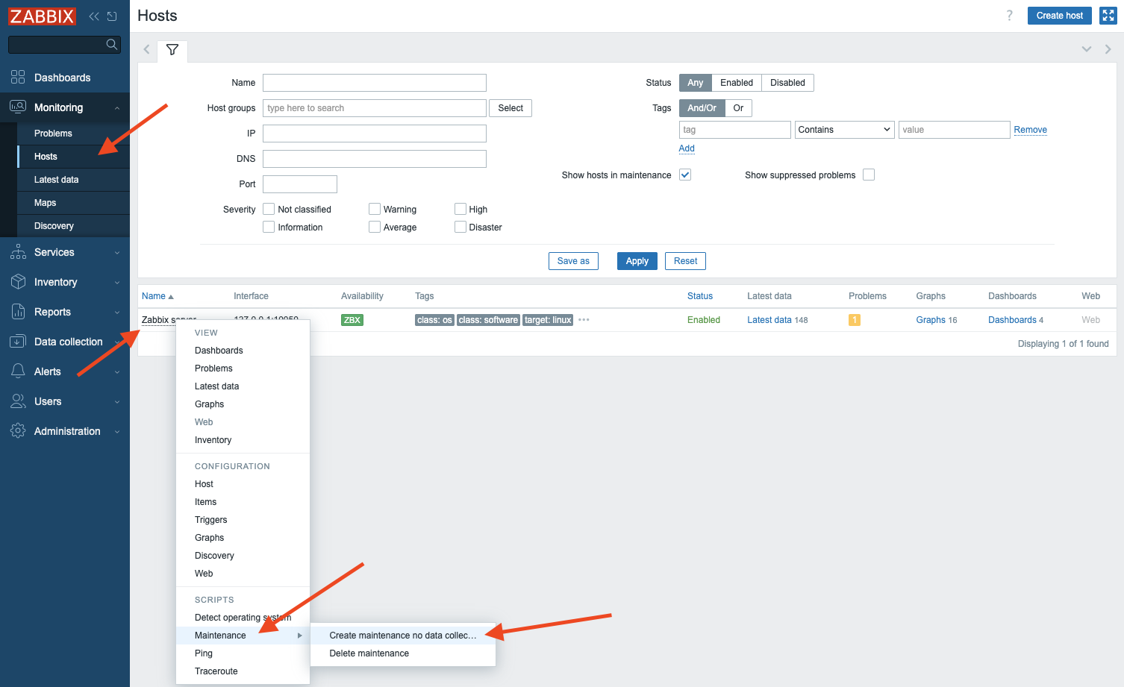Open the Administration gear icon
This screenshot has height=687, width=1124.
click(x=16, y=431)
